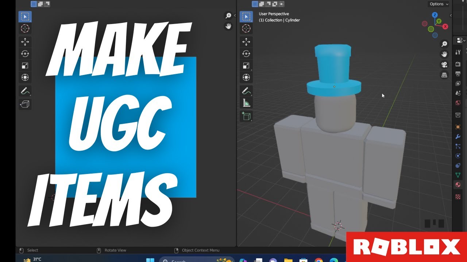Click 'Select' hint in status bar

pyautogui.click(x=33, y=250)
